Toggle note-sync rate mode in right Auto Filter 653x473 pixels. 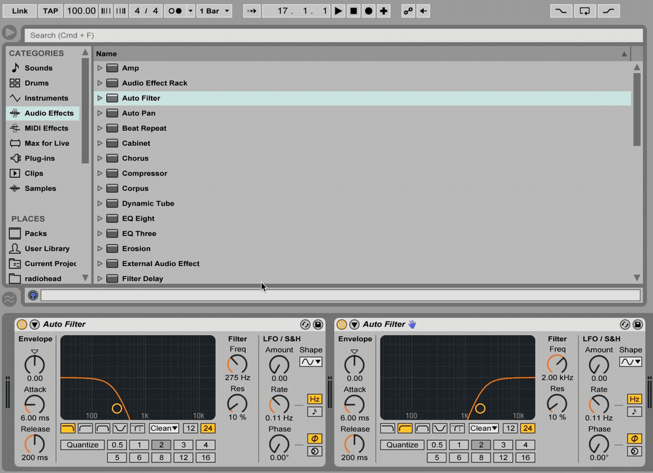(x=634, y=412)
